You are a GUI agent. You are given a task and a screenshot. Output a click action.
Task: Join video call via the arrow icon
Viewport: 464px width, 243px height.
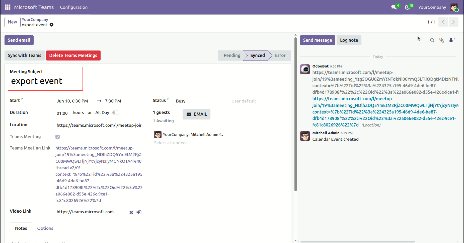139,212
